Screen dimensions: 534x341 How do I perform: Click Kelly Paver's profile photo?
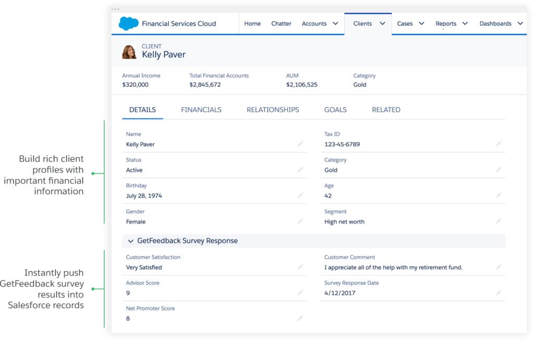click(129, 52)
